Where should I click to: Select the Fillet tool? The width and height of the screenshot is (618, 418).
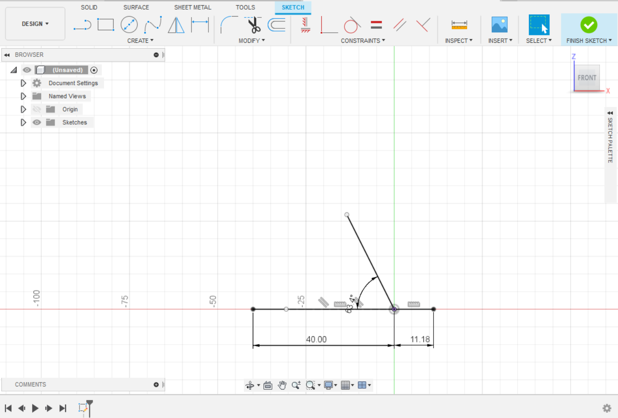point(229,25)
